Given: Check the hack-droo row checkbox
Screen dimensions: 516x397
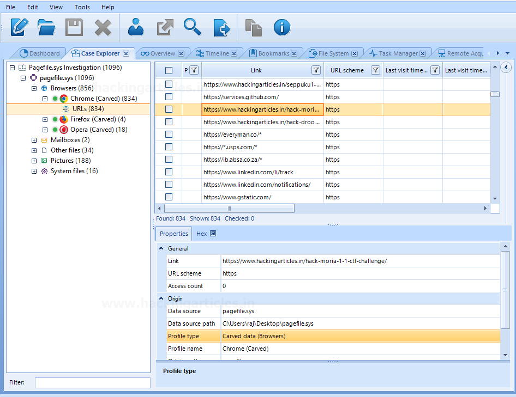Looking at the screenshot, I should pos(169,121).
